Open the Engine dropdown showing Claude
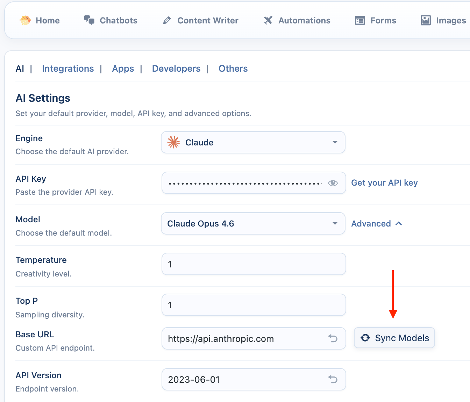Image resolution: width=470 pixels, height=402 pixels. click(253, 142)
